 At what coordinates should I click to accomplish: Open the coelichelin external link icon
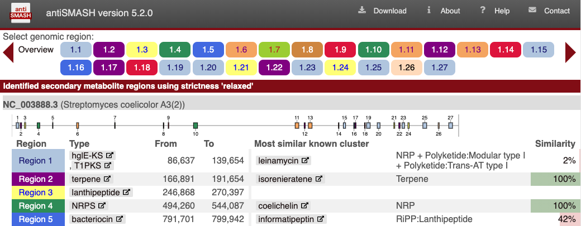304,205
